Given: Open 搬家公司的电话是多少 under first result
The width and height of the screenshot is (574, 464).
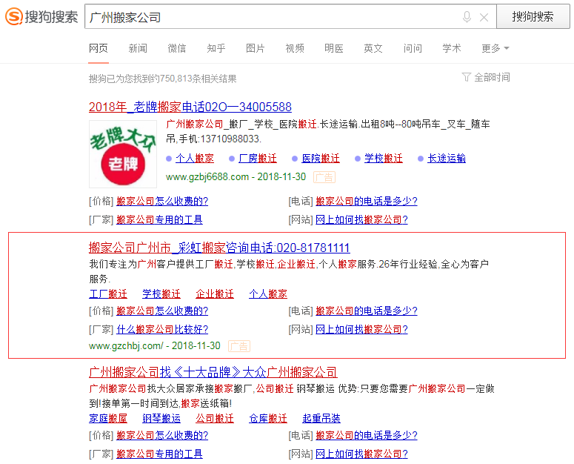Looking at the screenshot, I should pos(367,201).
